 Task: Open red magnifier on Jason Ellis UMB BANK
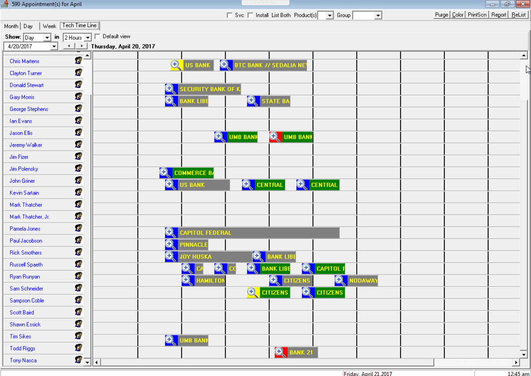[x=275, y=137]
